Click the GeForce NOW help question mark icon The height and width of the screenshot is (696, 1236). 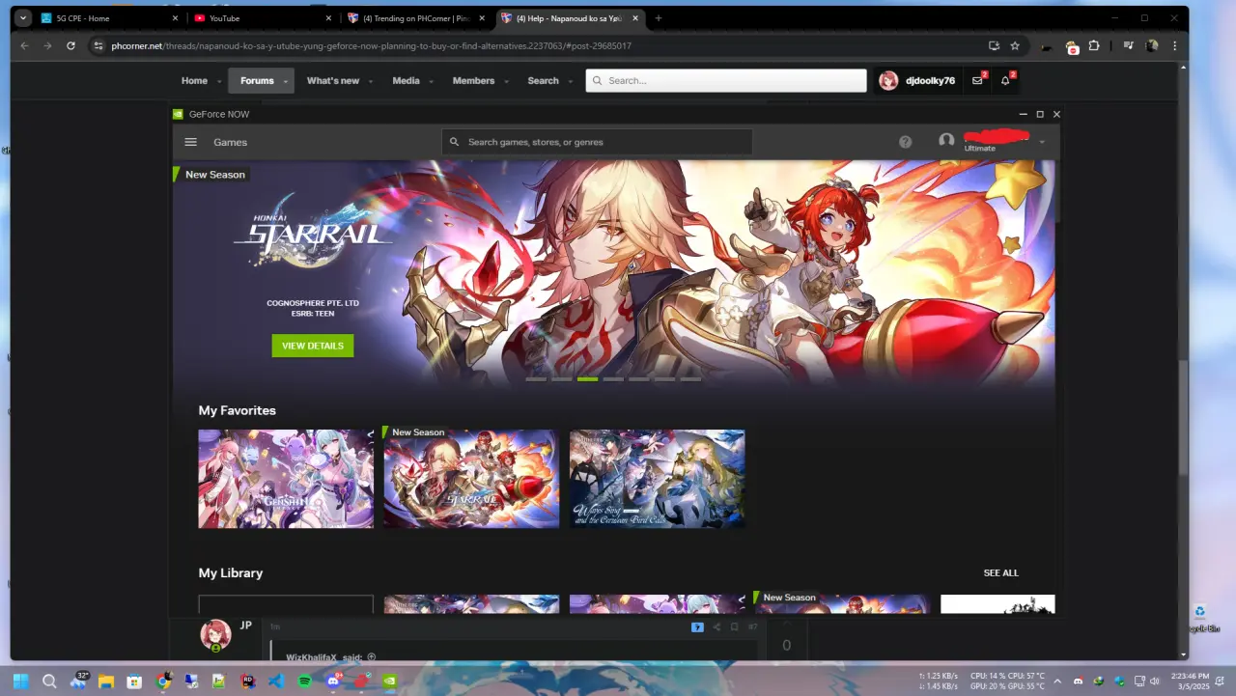[x=905, y=142]
